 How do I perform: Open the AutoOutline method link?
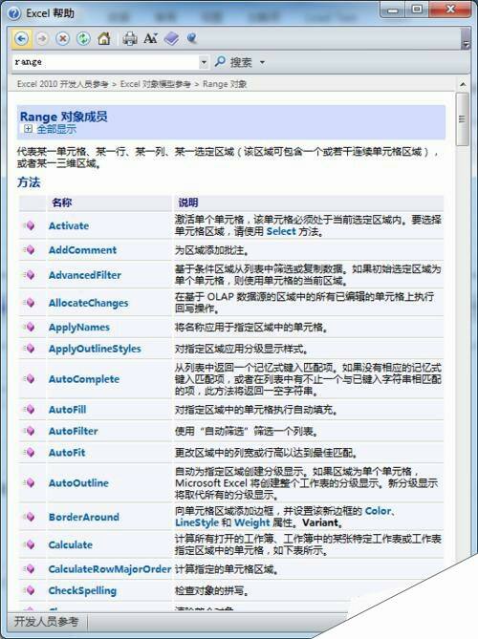tap(78, 483)
